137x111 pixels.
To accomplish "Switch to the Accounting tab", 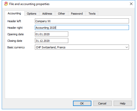I will click(15, 13).
